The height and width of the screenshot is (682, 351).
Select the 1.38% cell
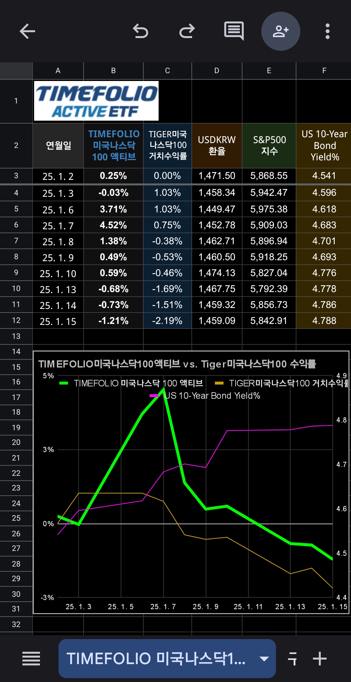[x=113, y=241]
